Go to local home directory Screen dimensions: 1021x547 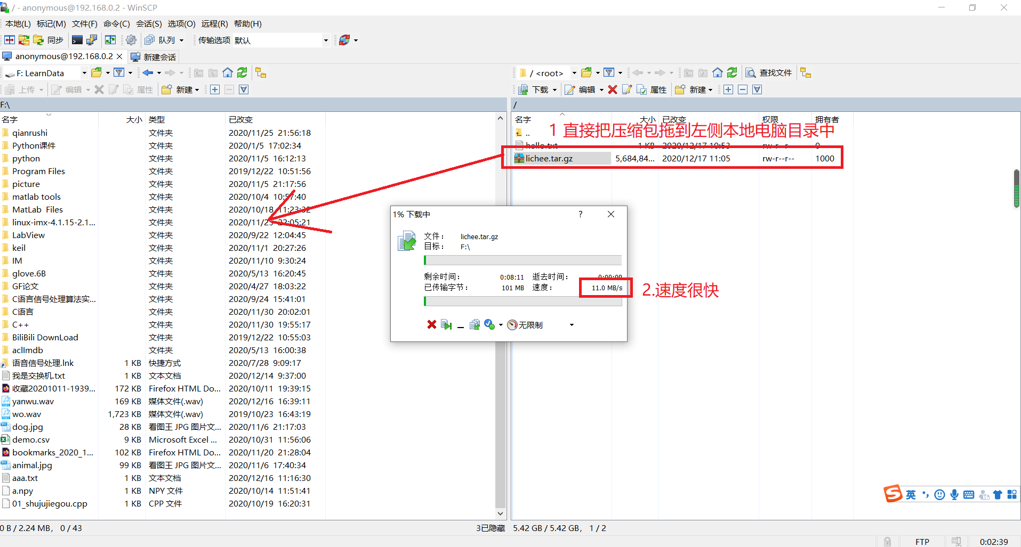(228, 73)
